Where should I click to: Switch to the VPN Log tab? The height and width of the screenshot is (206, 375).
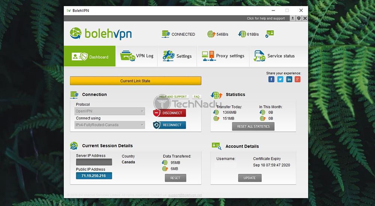tap(136, 56)
